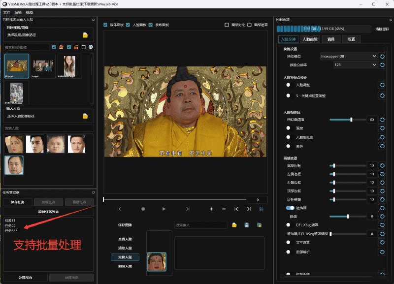Image resolution: width=394 pixels, height=284 pixels.
Task: Add a marker with the plus icon
Action: pyautogui.click(x=212, y=209)
